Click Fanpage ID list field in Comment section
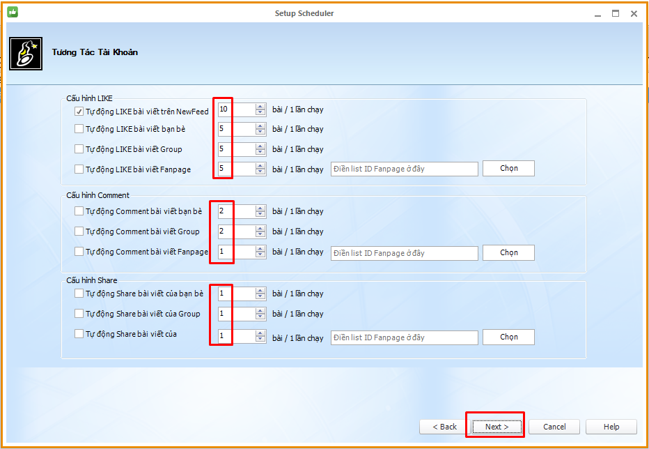This screenshot has height=449, width=649. [x=405, y=253]
